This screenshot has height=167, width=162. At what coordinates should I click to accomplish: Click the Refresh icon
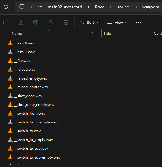pos(6,7)
